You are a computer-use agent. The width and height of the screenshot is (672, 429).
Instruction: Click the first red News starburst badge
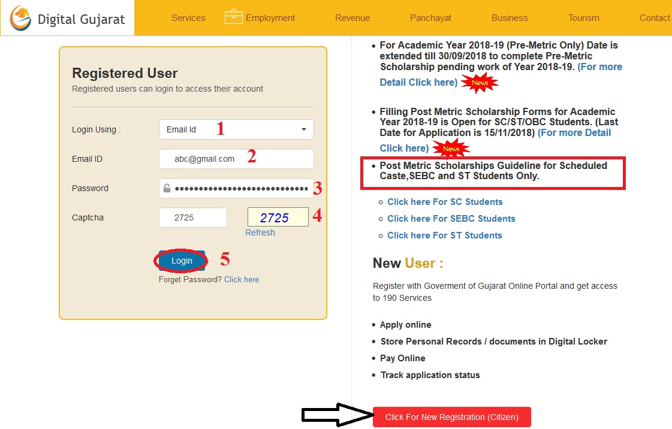(480, 82)
